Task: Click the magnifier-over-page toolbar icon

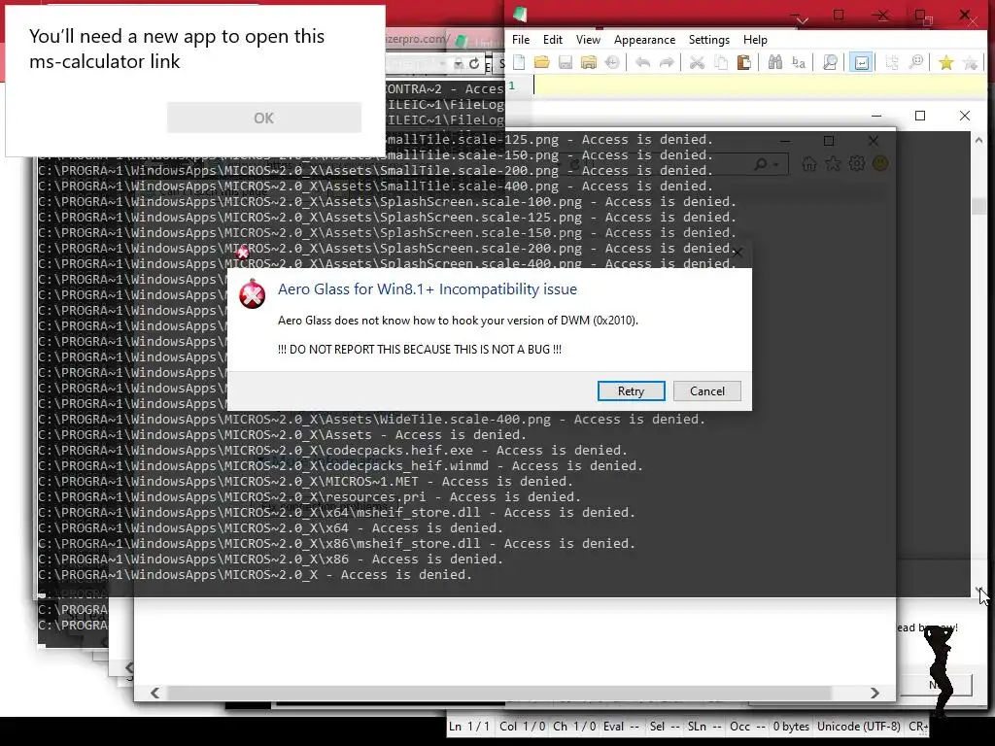Action: (830, 62)
